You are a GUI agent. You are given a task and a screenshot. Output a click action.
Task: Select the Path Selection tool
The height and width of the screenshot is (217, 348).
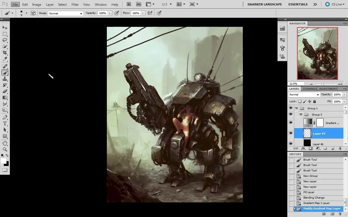tap(5, 130)
